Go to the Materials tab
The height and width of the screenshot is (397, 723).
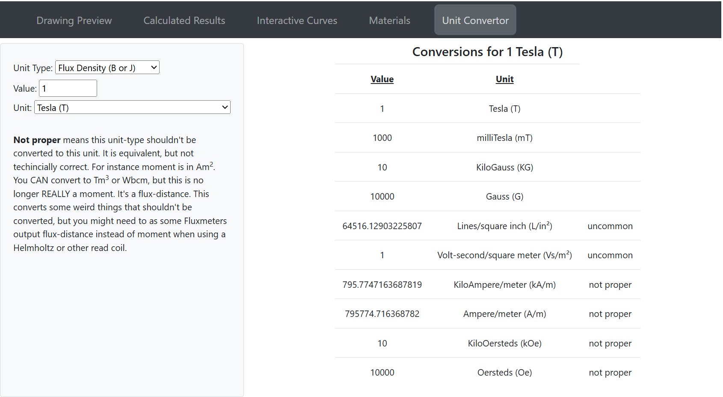point(389,21)
